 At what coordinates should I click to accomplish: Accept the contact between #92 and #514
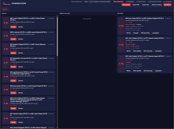13,27
